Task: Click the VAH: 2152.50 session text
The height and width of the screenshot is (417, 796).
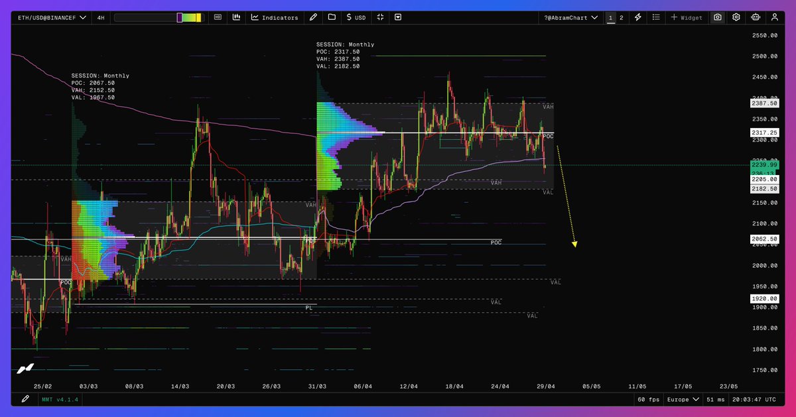Action: pos(93,90)
